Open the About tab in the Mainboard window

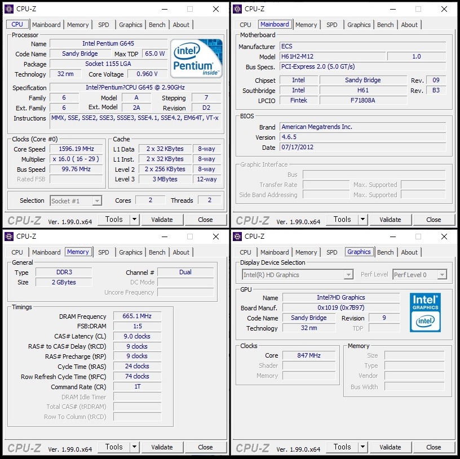click(x=409, y=25)
